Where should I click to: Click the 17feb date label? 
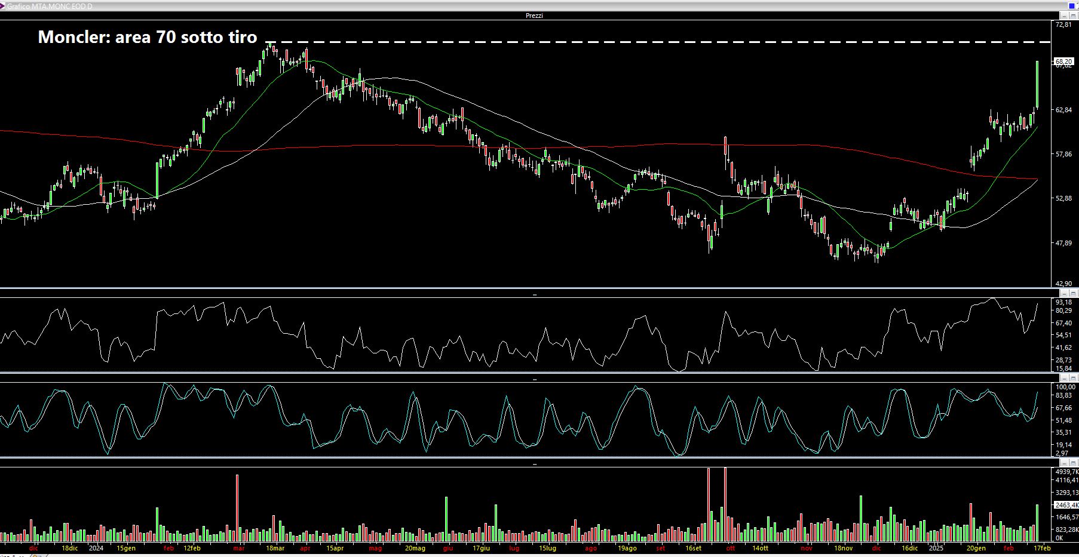(1042, 548)
